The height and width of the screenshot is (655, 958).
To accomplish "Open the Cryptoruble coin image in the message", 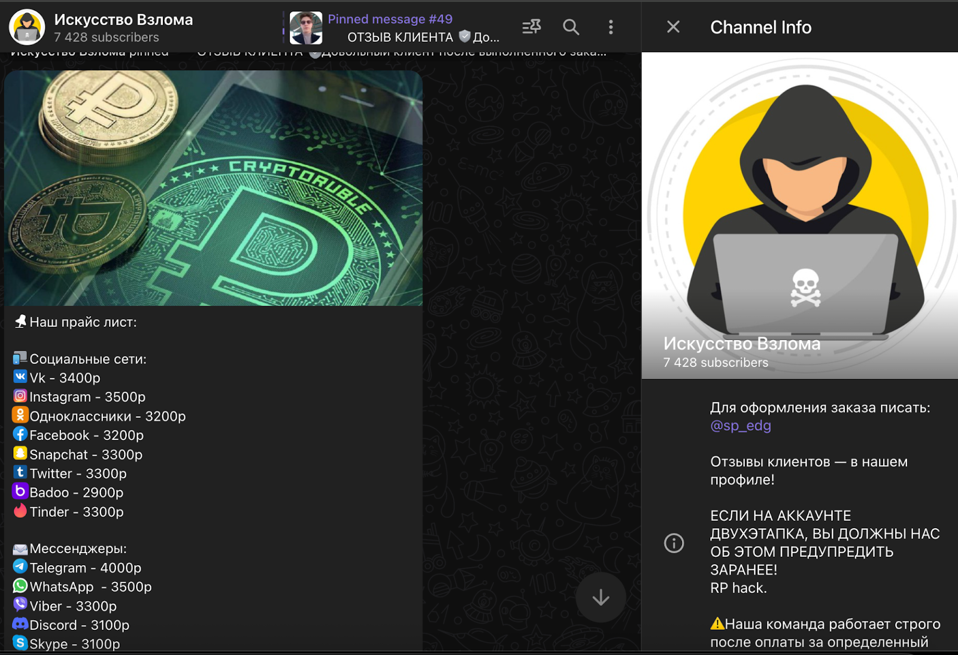I will click(213, 188).
